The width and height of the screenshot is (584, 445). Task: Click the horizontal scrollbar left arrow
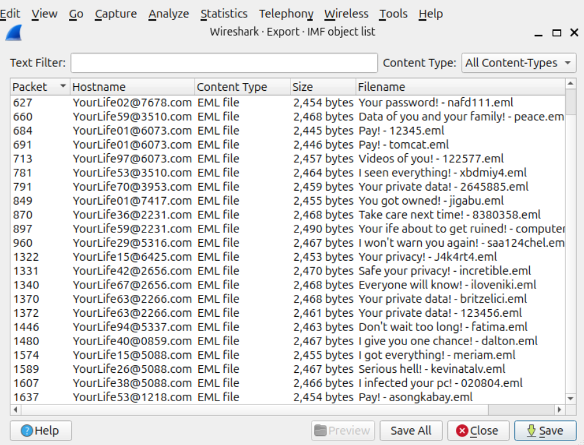(x=15, y=410)
